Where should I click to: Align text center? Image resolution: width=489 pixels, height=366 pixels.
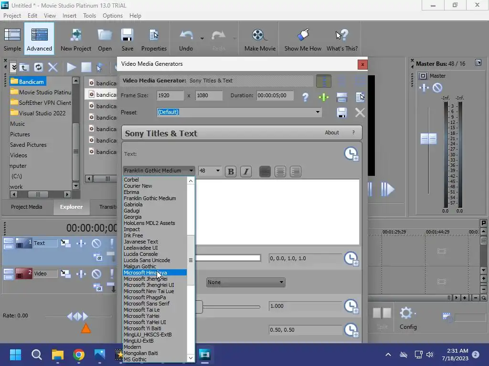click(x=280, y=172)
